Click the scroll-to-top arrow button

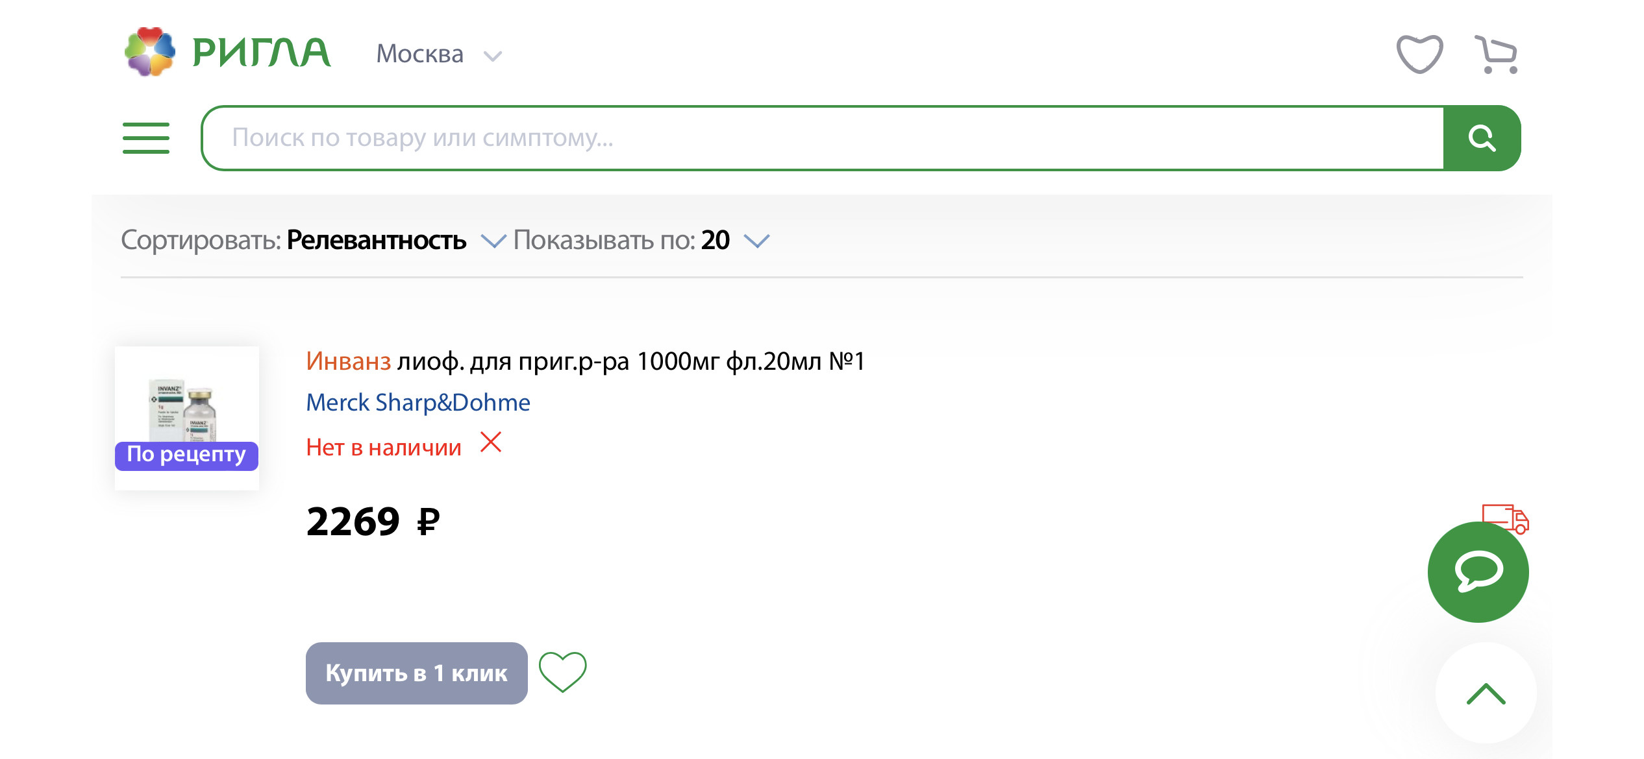(1486, 693)
